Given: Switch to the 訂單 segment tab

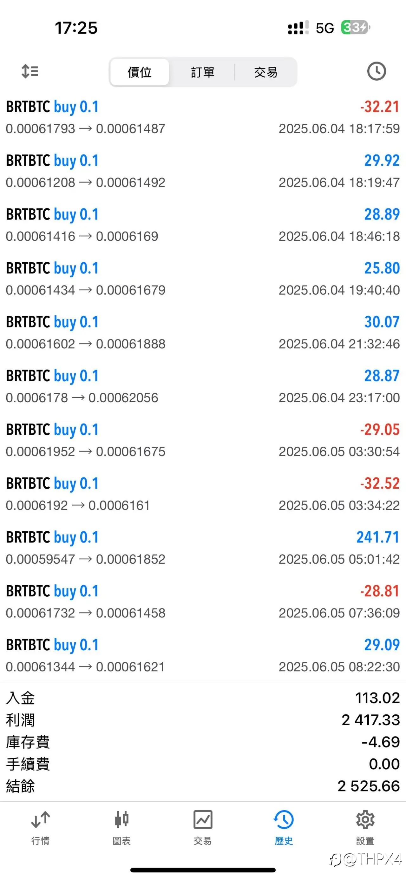Looking at the screenshot, I should (202, 72).
